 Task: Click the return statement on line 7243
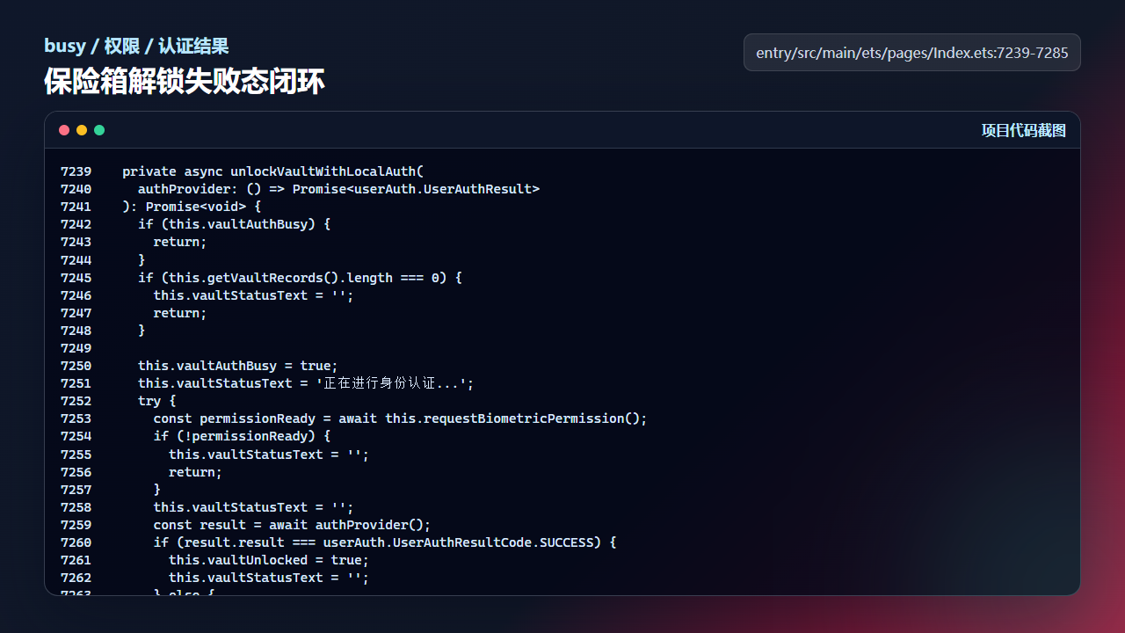(180, 242)
